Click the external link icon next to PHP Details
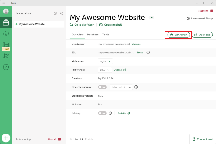This screenshot has width=216, height=144. coord(125,70)
